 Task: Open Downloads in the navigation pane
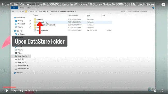point(21,24)
